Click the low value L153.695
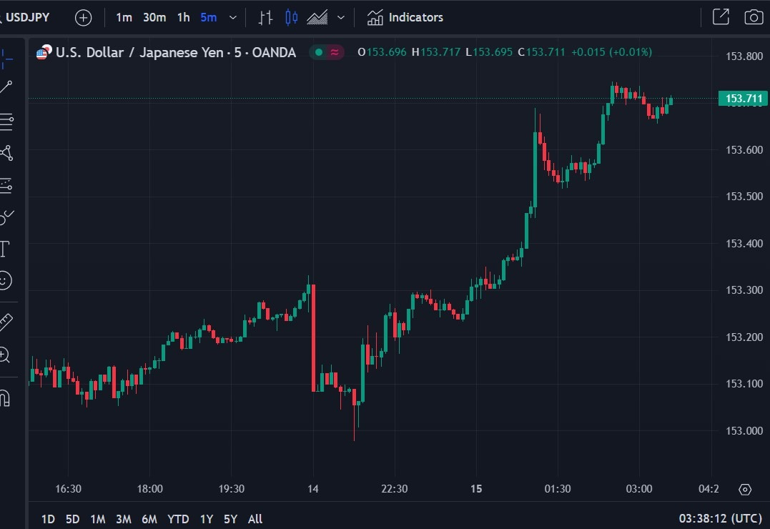Viewport: 770px width, 529px height. (489, 52)
